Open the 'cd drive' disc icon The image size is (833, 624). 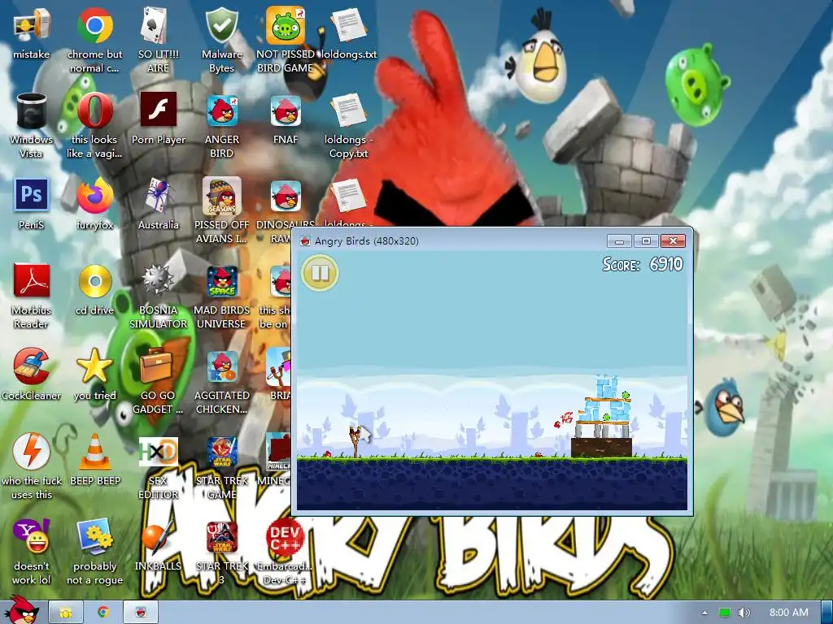(x=94, y=280)
